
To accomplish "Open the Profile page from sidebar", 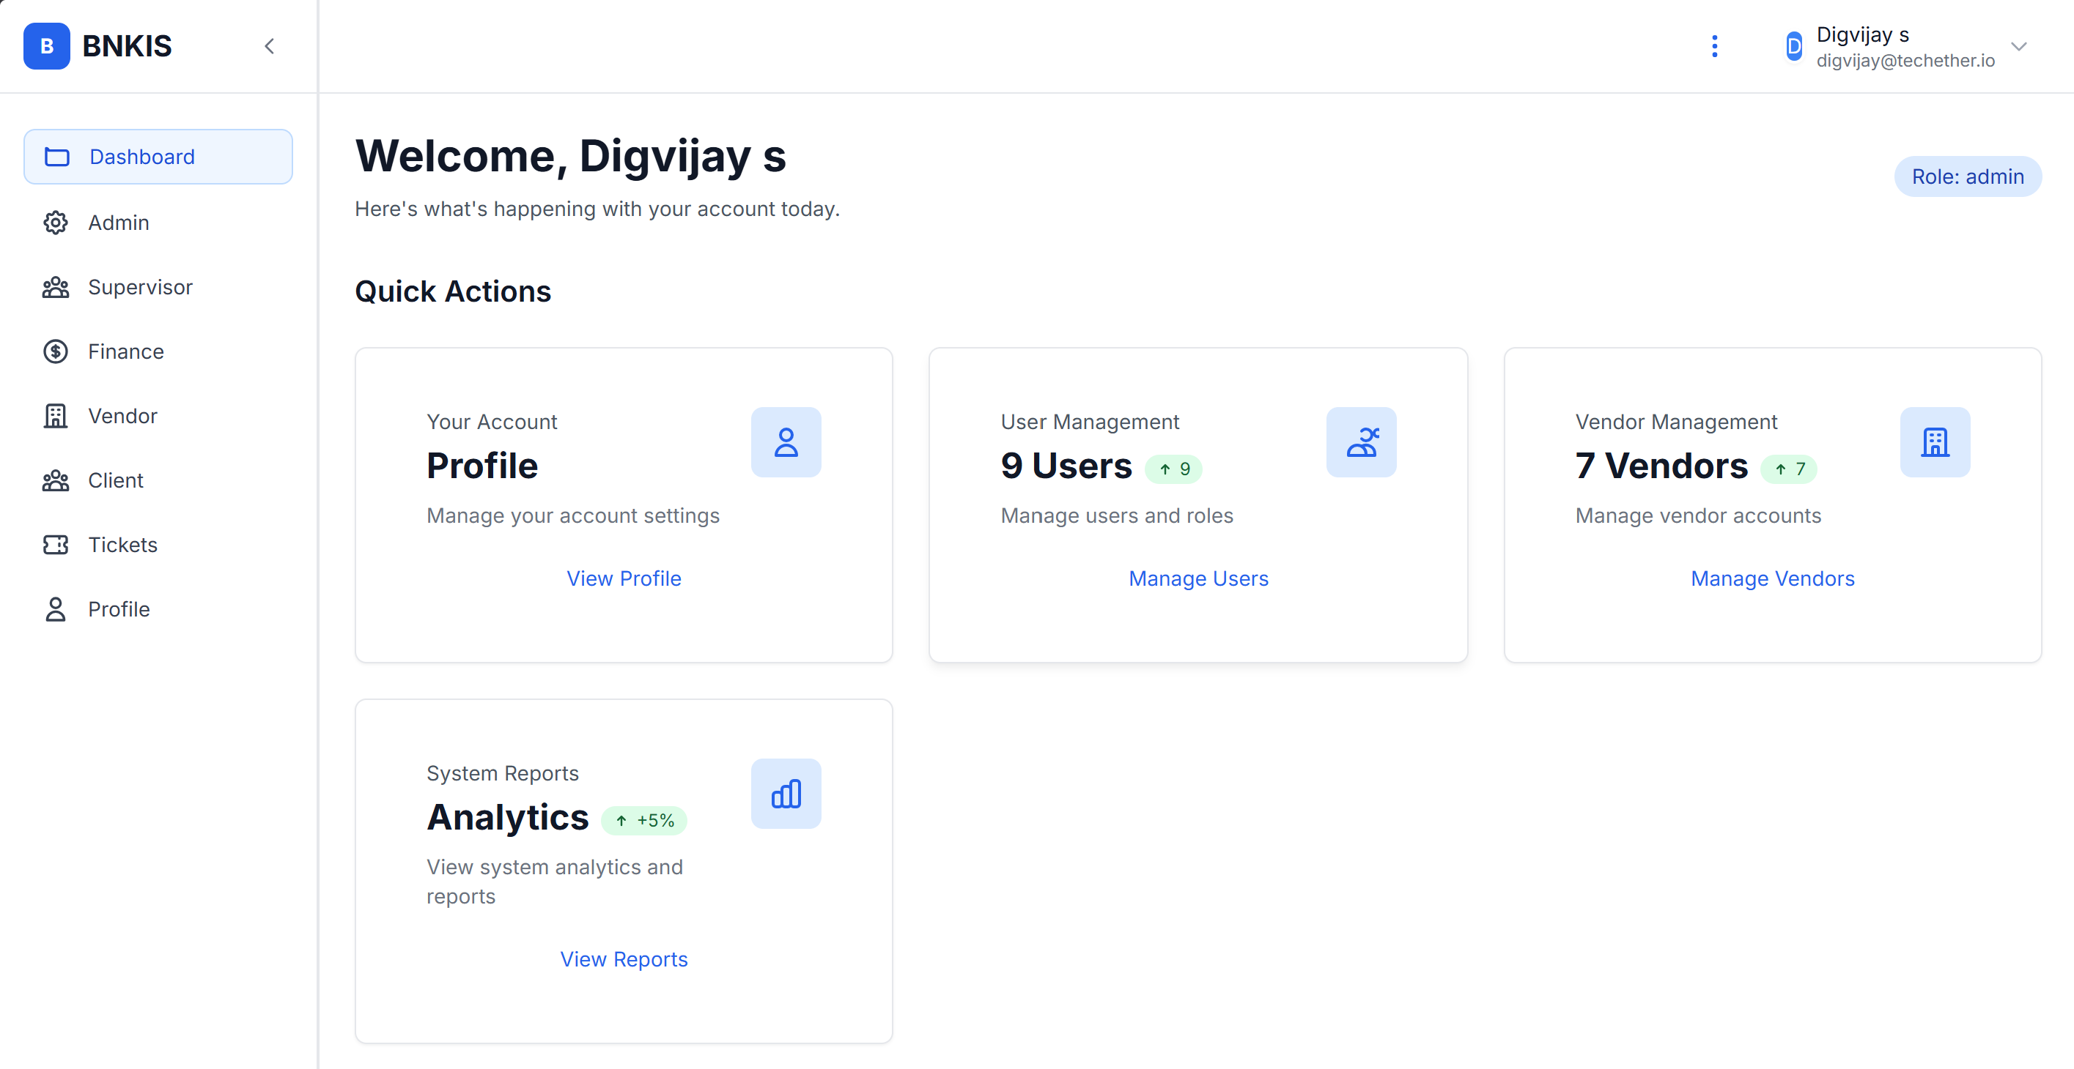I will [118, 609].
